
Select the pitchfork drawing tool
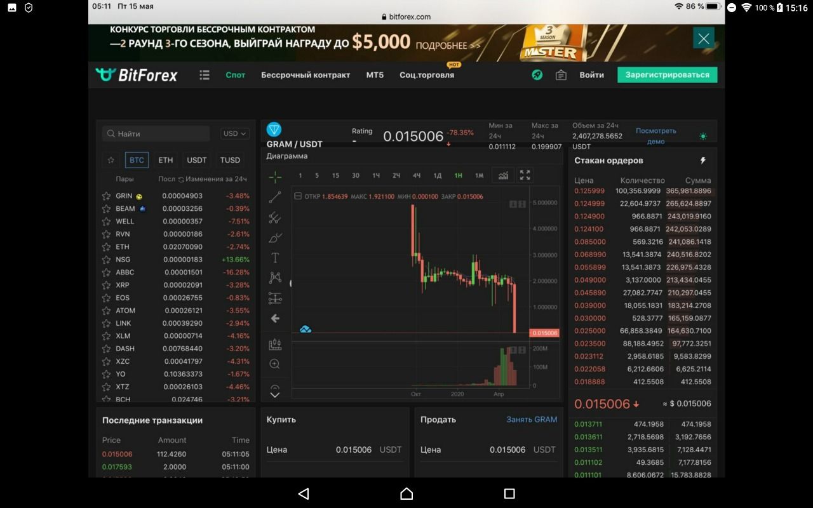[275, 217]
